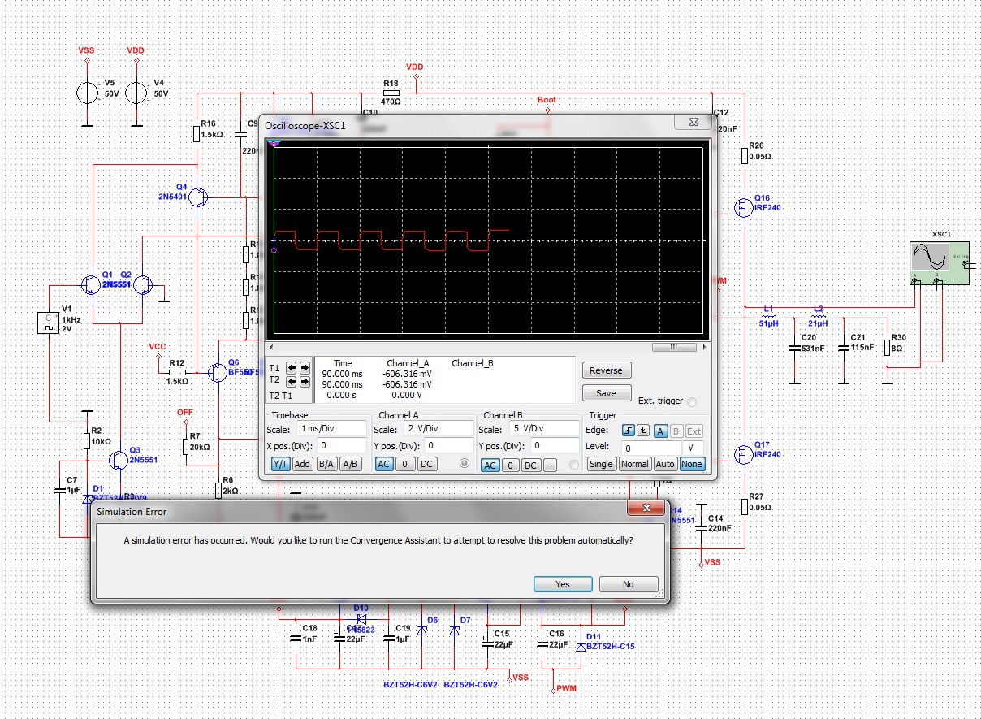This screenshot has width=981, height=719.
Task: Move cursor T2 right with its arrow
Action: pyautogui.click(x=305, y=380)
